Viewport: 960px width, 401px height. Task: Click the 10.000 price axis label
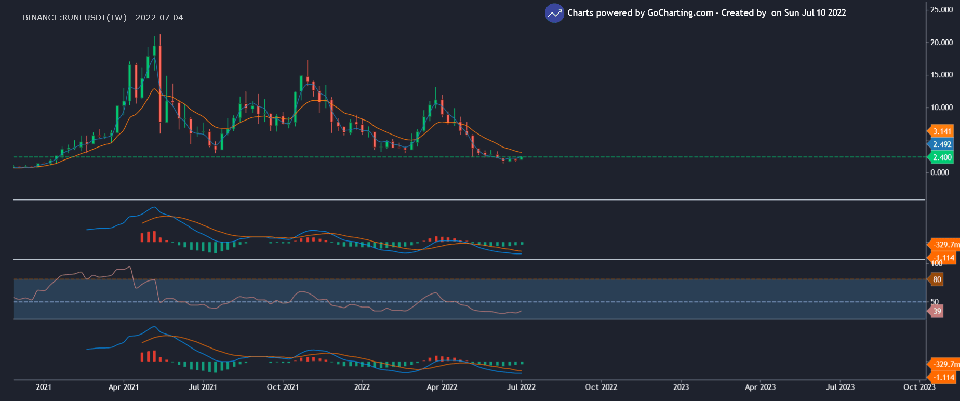[x=941, y=108]
